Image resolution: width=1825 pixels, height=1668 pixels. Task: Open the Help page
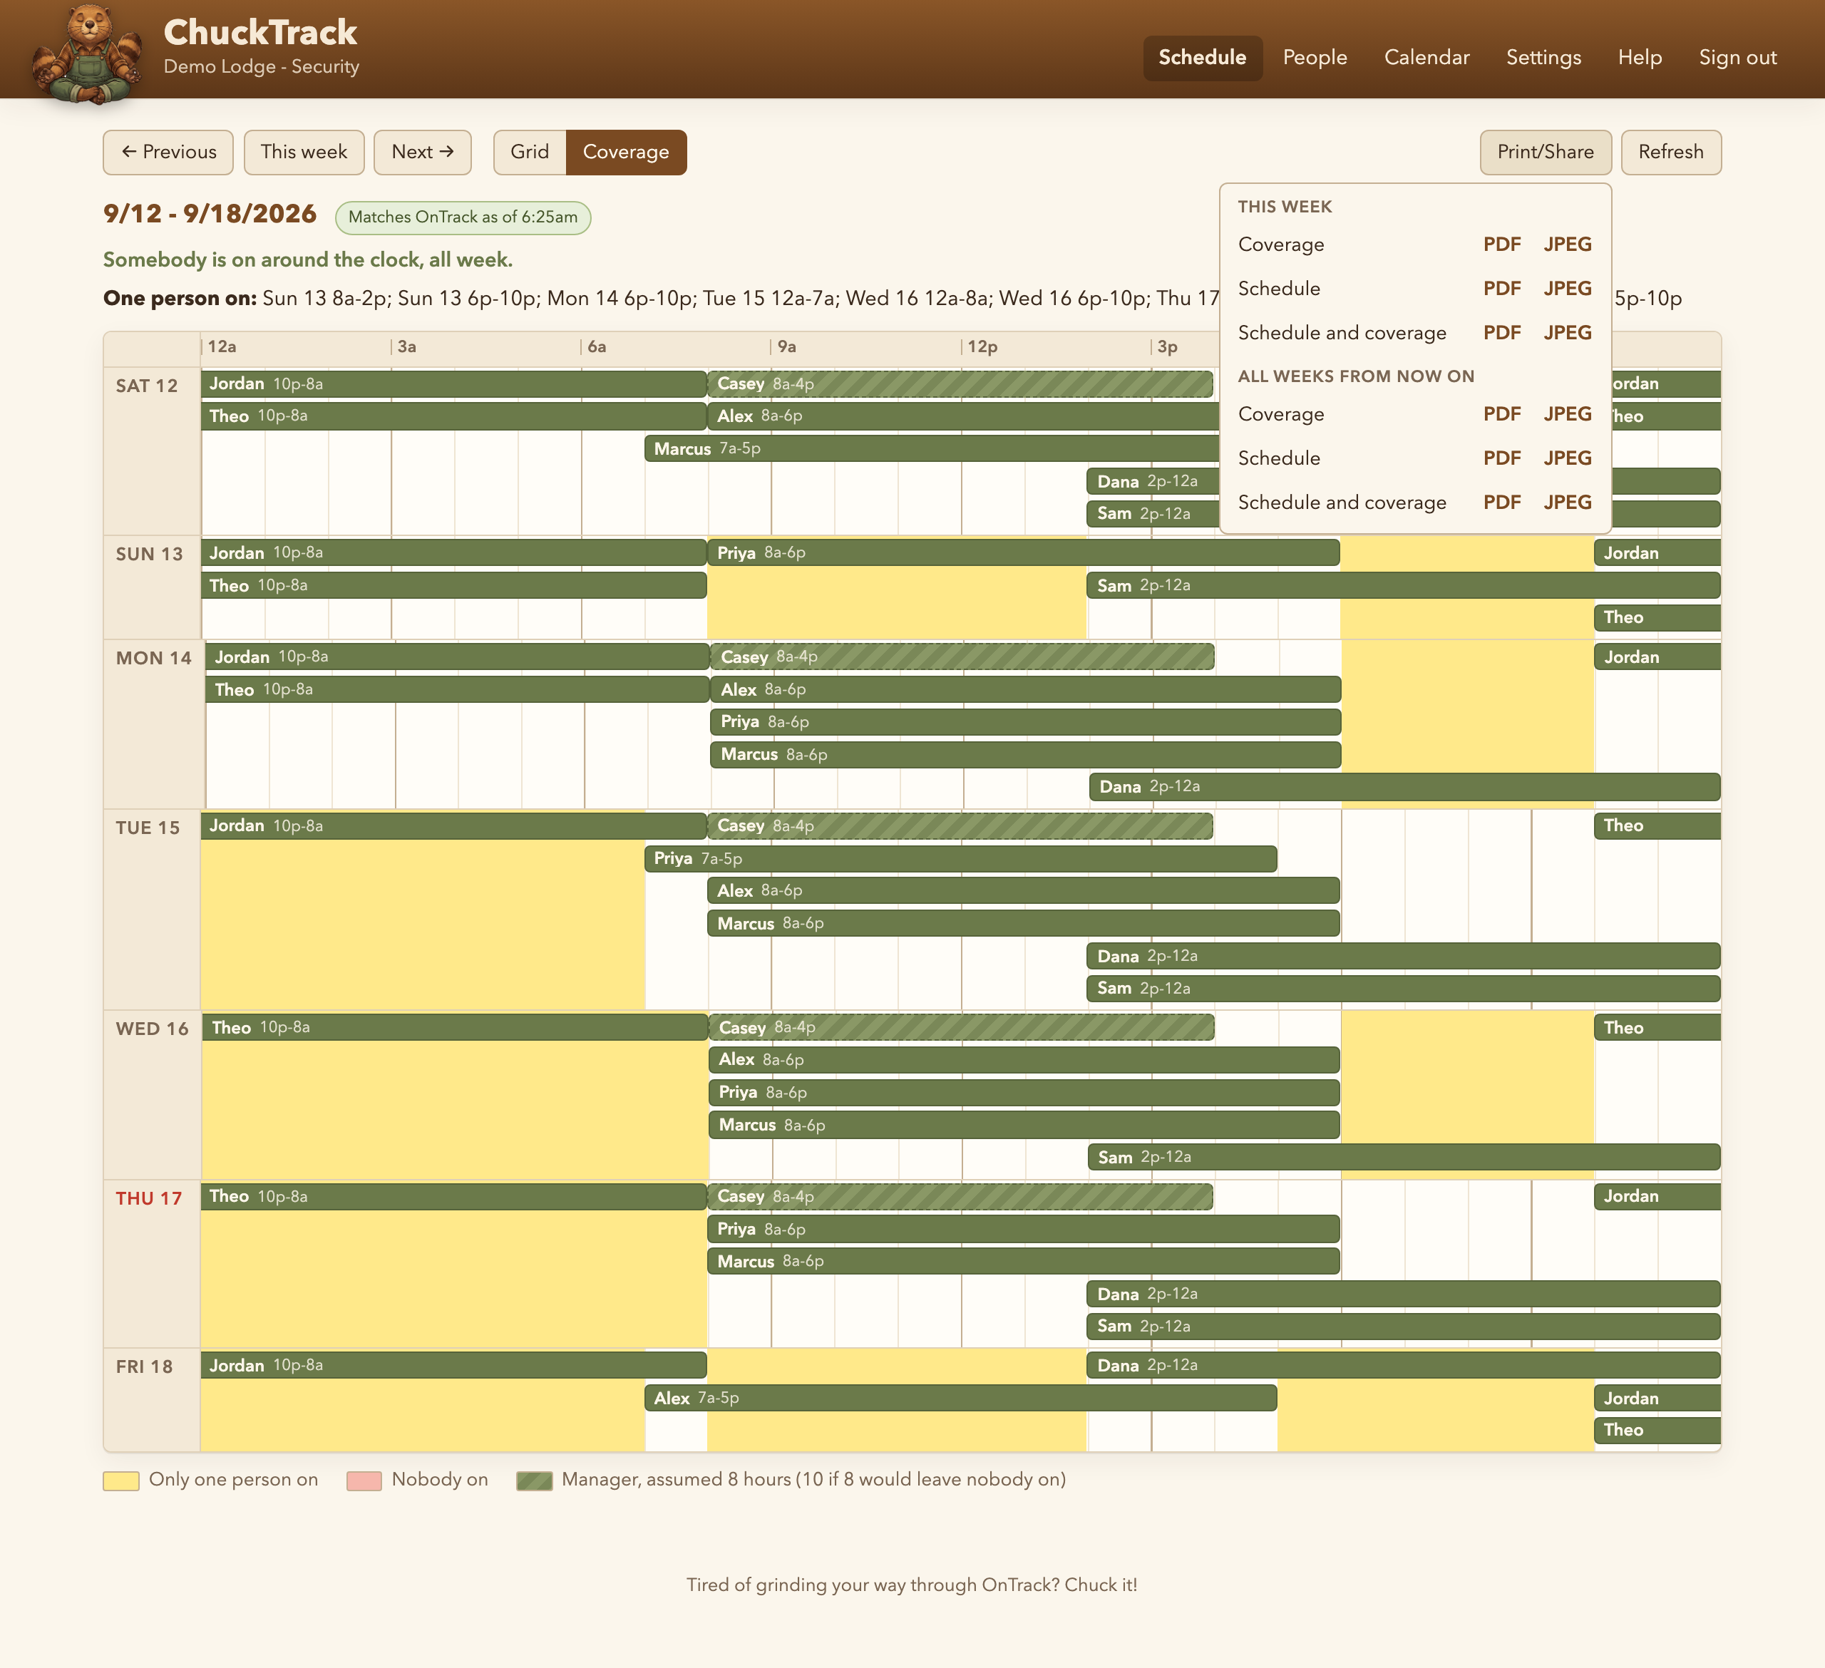[x=1640, y=58]
